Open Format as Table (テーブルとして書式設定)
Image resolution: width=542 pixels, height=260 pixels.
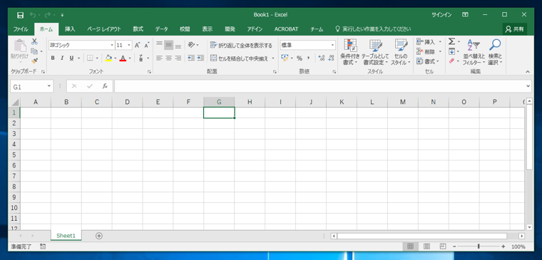[375, 52]
